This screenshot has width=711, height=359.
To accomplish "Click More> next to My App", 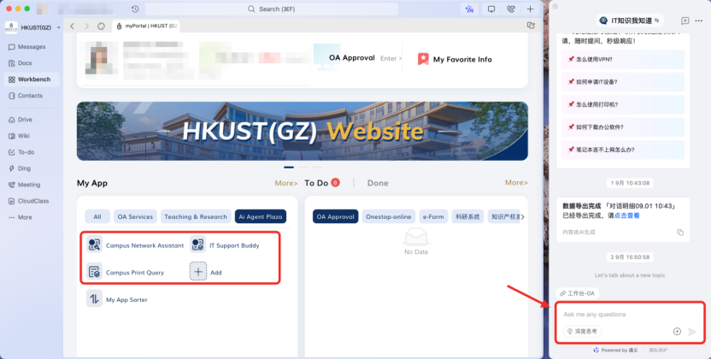I will click(286, 183).
